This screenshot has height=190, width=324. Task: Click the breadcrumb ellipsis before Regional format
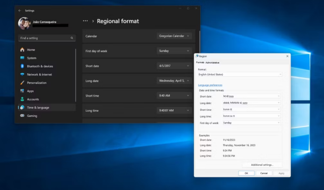point(85,21)
